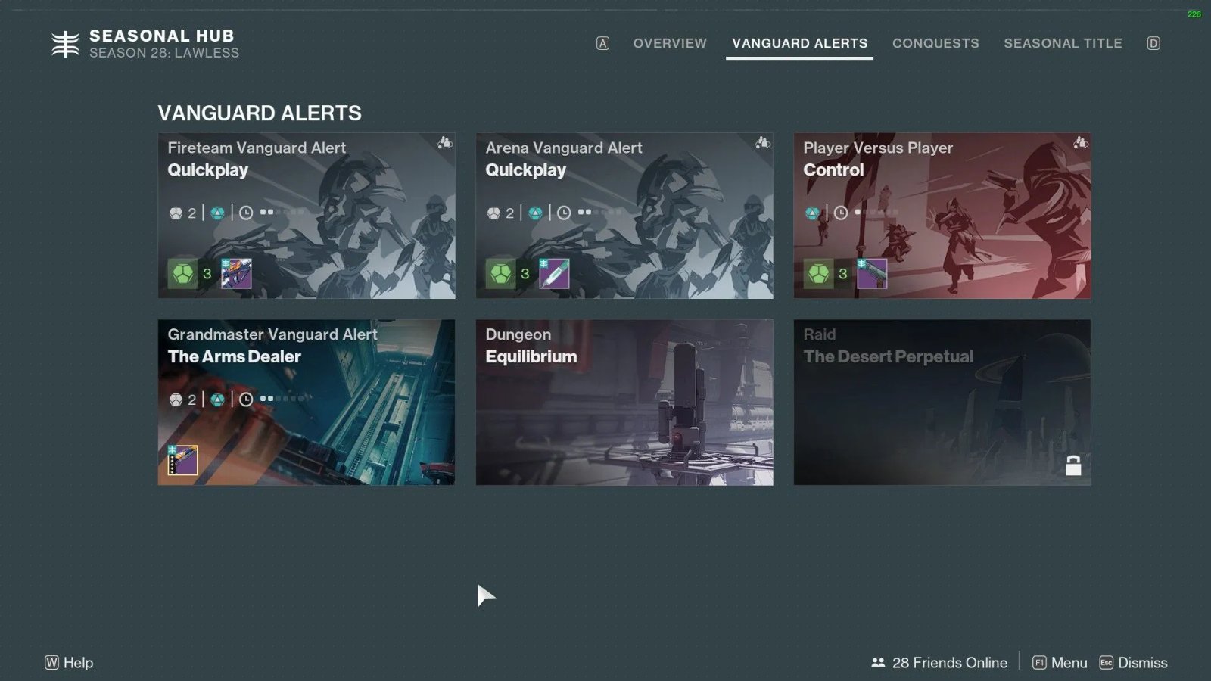Click the lock icon on The Desert Perpetual

[1073, 465]
